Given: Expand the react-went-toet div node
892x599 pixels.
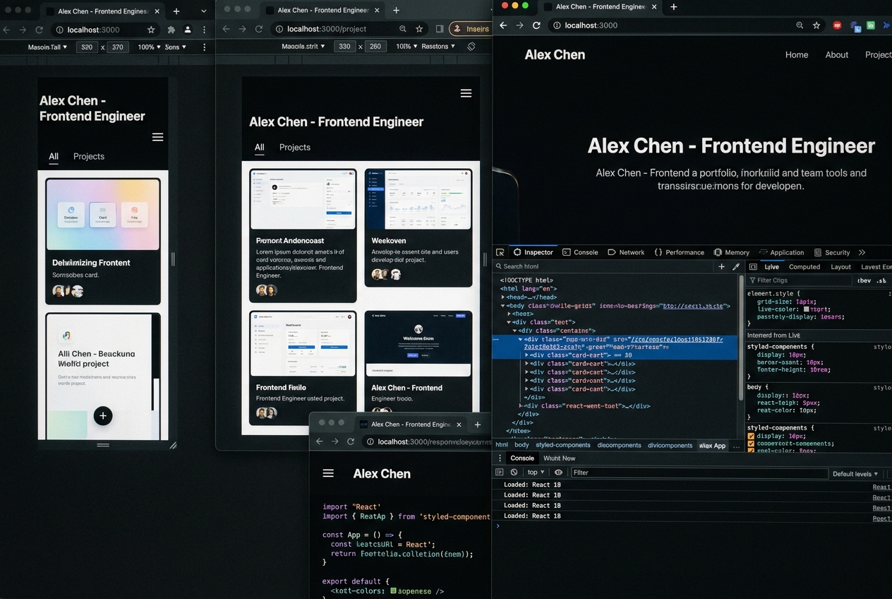Looking at the screenshot, I should point(521,406).
